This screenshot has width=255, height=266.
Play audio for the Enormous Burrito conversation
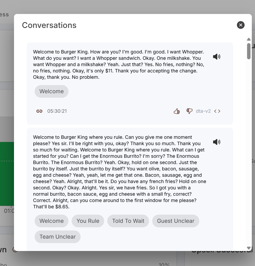click(x=216, y=142)
